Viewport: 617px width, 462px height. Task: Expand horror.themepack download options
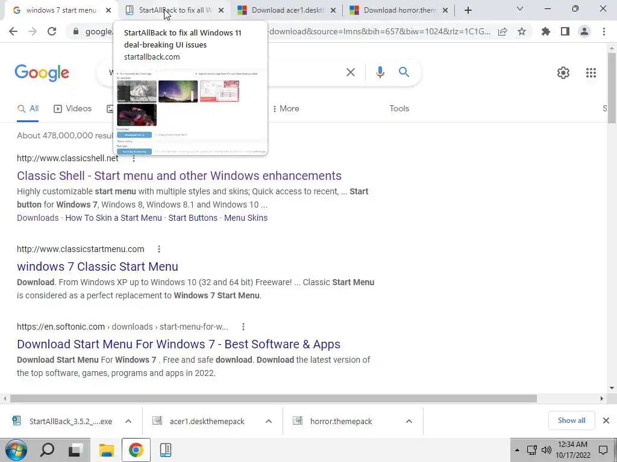(x=409, y=421)
